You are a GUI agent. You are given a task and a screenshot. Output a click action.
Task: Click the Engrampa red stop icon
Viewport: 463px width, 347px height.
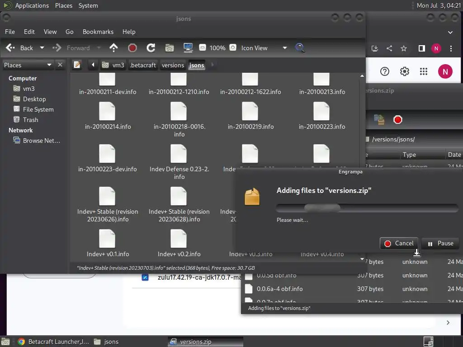coord(398,119)
